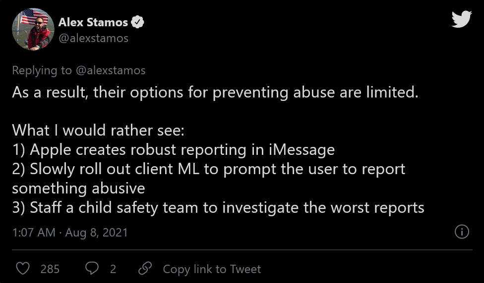
Task: Click the sentence about preventing abuse being limited
Action: click(x=215, y=93)
